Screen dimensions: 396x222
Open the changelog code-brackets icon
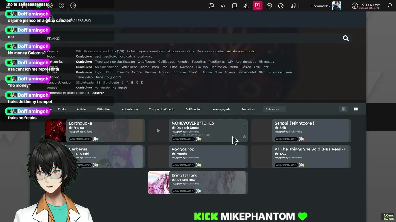[x=223, y=6]
